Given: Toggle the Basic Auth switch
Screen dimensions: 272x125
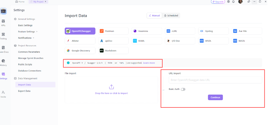Looking at the screenshot, I should (183, 89).
